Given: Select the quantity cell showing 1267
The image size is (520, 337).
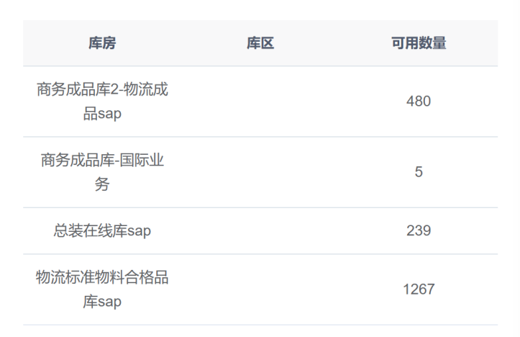Looking at the screenshot, I should [x=419, y=289].
